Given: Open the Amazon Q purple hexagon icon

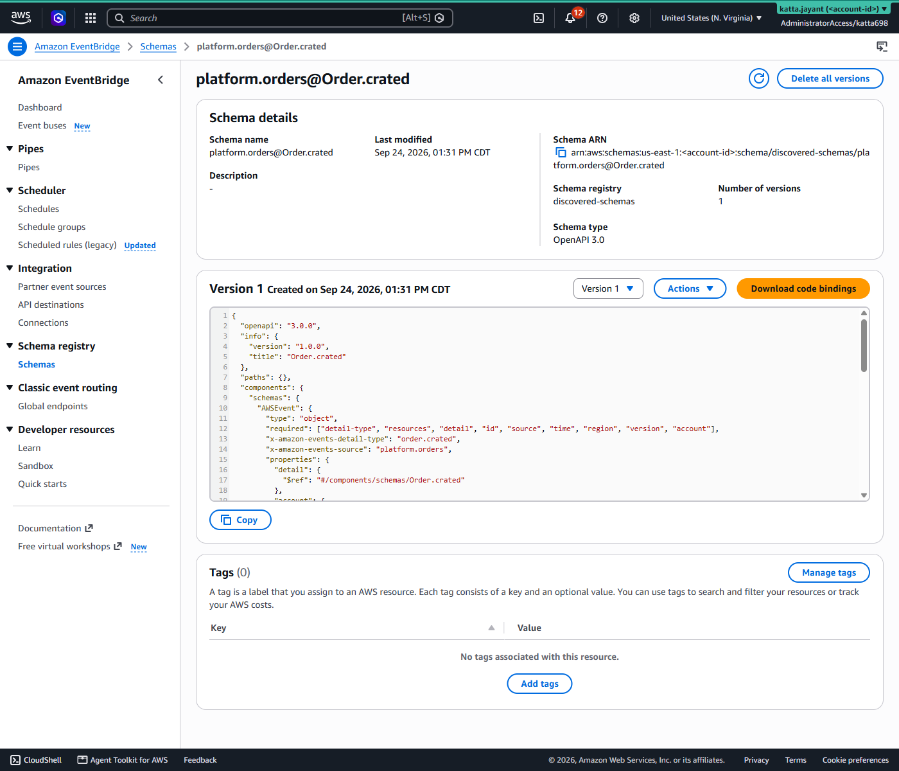Looking at the screenshot, I should (x=58, y=18).
